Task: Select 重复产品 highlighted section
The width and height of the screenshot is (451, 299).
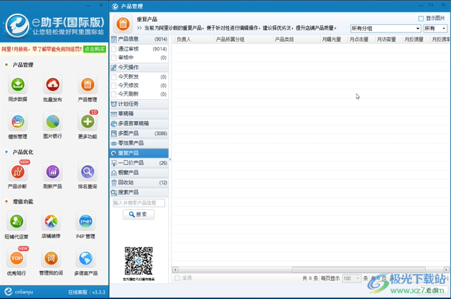Action: pos(139,153)
